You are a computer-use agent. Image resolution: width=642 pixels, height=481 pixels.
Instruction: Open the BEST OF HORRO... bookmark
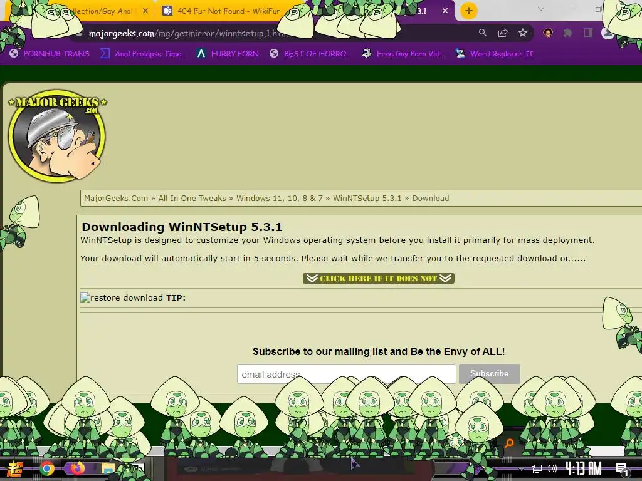(x=310, y=54)
